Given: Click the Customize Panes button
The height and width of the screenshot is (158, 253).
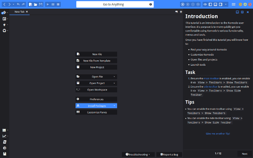Looking at the screenshot, I should point(96,112).
